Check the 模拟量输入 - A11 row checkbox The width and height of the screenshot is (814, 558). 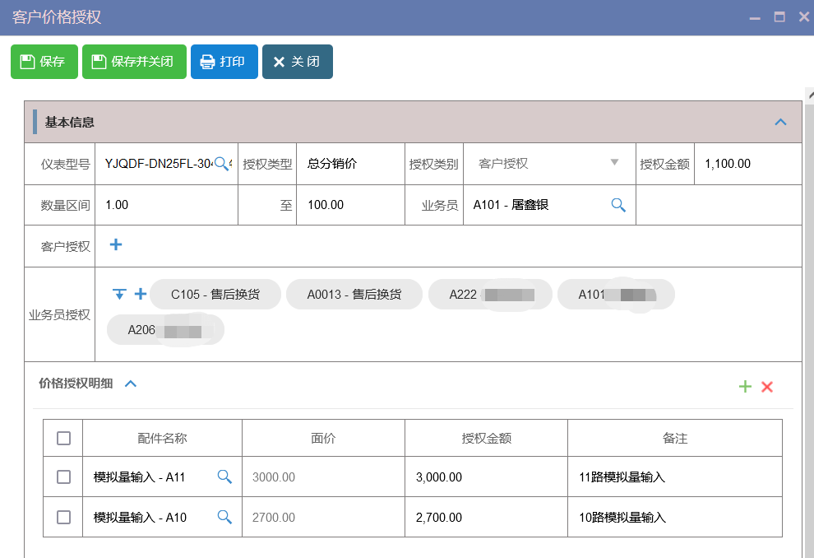point(63,477)
